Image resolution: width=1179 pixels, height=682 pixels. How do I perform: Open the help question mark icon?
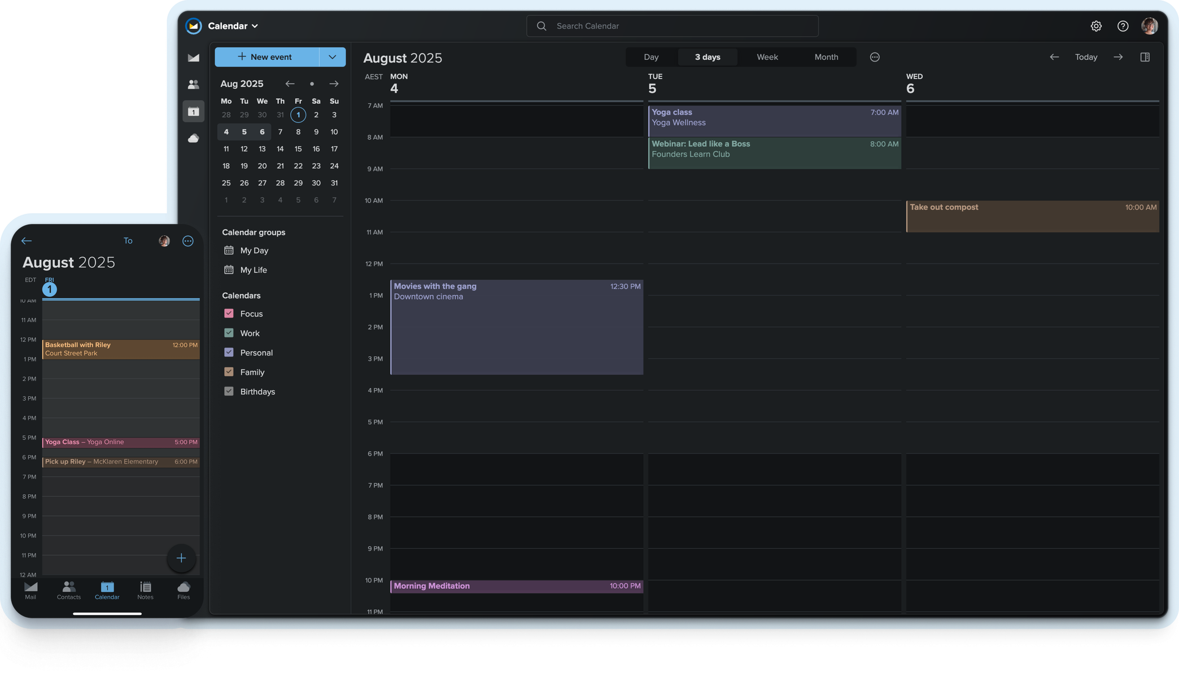point(1123,26)
